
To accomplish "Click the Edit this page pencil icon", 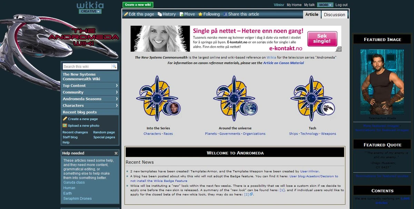I will 127,14.
